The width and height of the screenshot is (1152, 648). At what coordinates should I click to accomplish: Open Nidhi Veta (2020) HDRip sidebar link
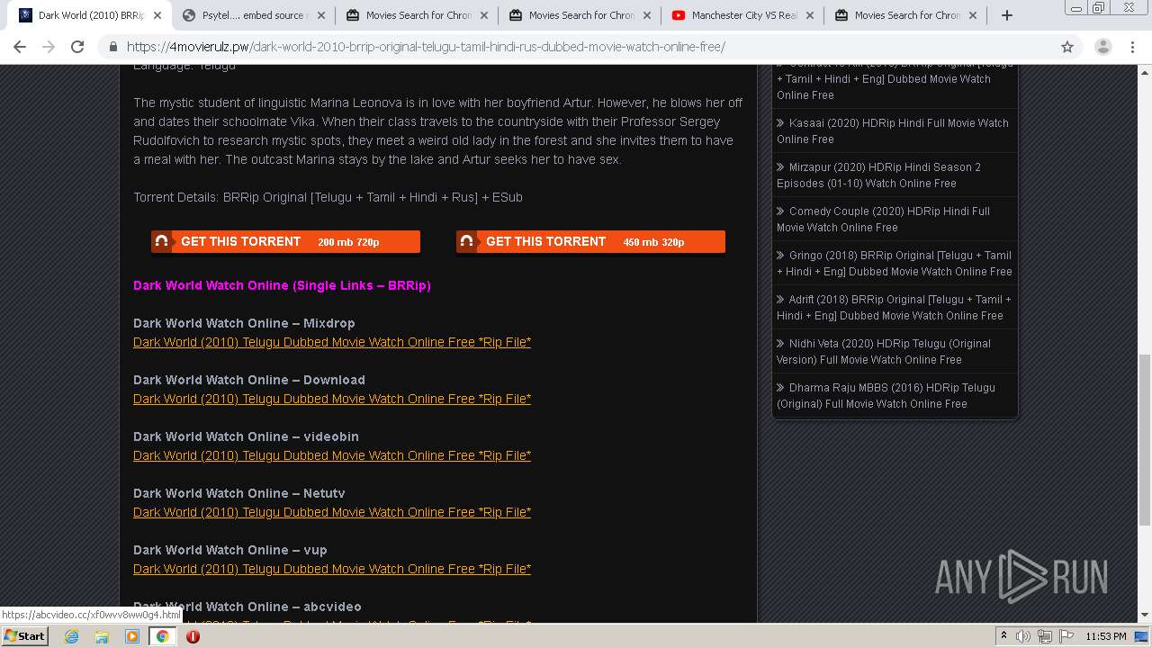(884, 351)
